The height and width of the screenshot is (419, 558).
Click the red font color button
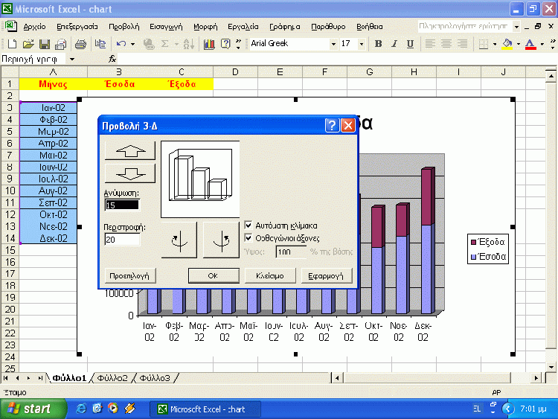pyautogui.click(x=530, y=44)
